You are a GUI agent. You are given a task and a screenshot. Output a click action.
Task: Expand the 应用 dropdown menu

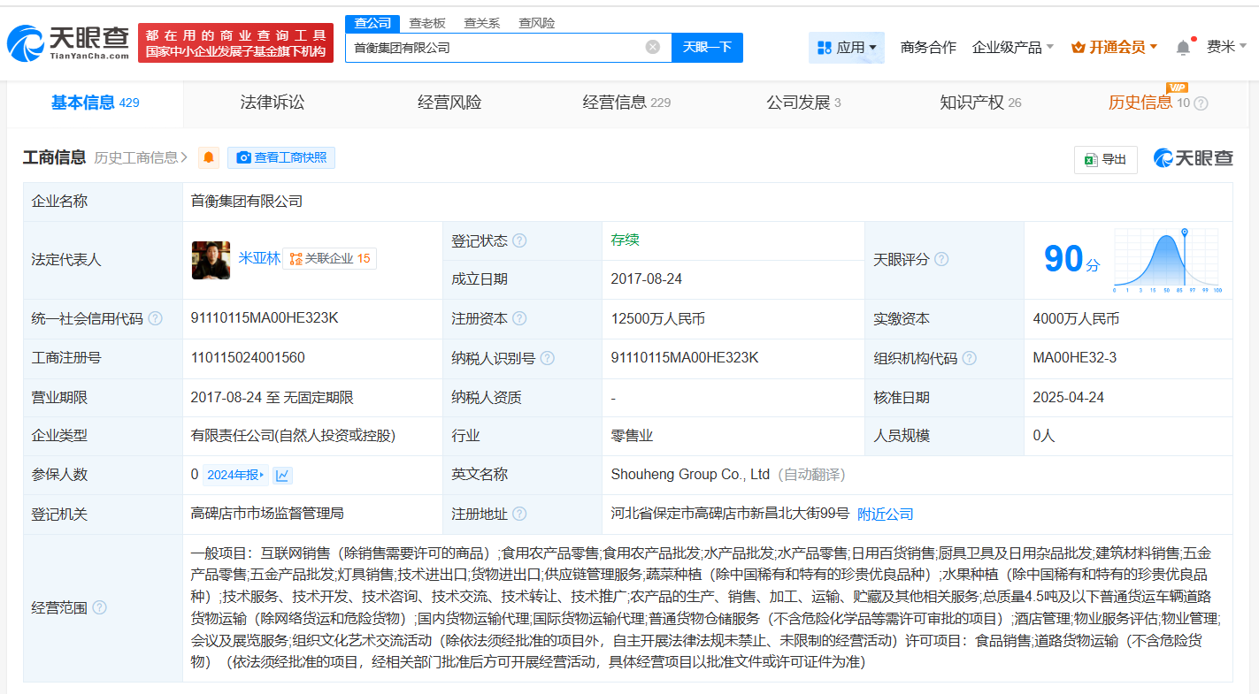[846, 47]
